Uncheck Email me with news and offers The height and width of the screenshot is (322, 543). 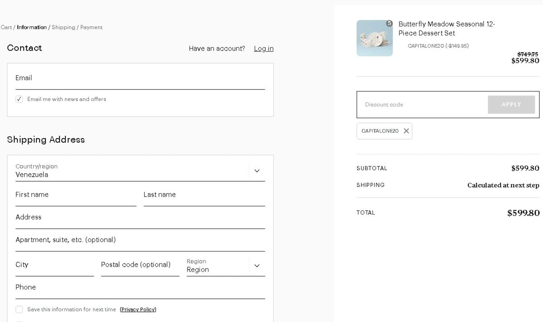point(19,99)
